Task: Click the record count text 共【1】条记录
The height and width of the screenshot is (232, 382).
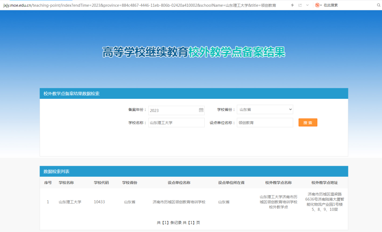Action: coord(169,223)
